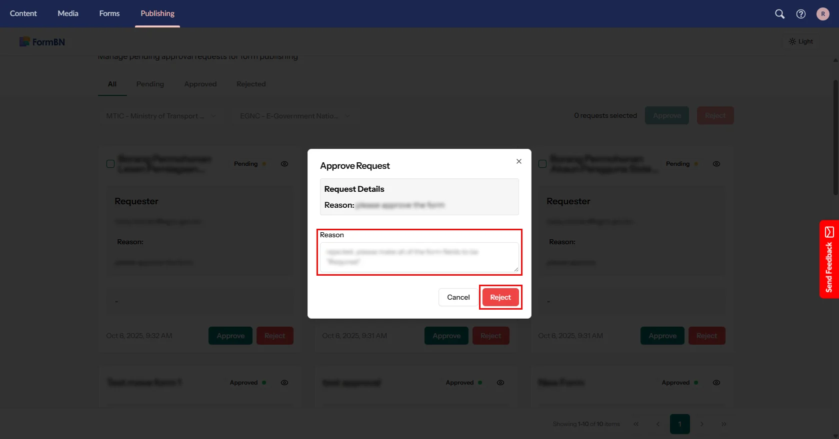Image resolution: width=839 pixels, height=439 pixels.
Task: Tick the checkbox on first pending request
Action: pyautogui.click(x=110, y=164)
